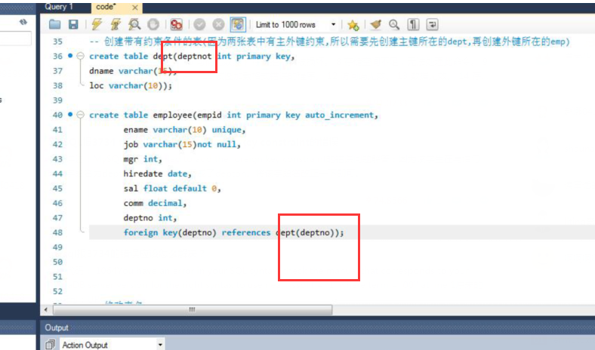Click the word auto_increment on line 40

pyautogui.click(x=339, y=115)
